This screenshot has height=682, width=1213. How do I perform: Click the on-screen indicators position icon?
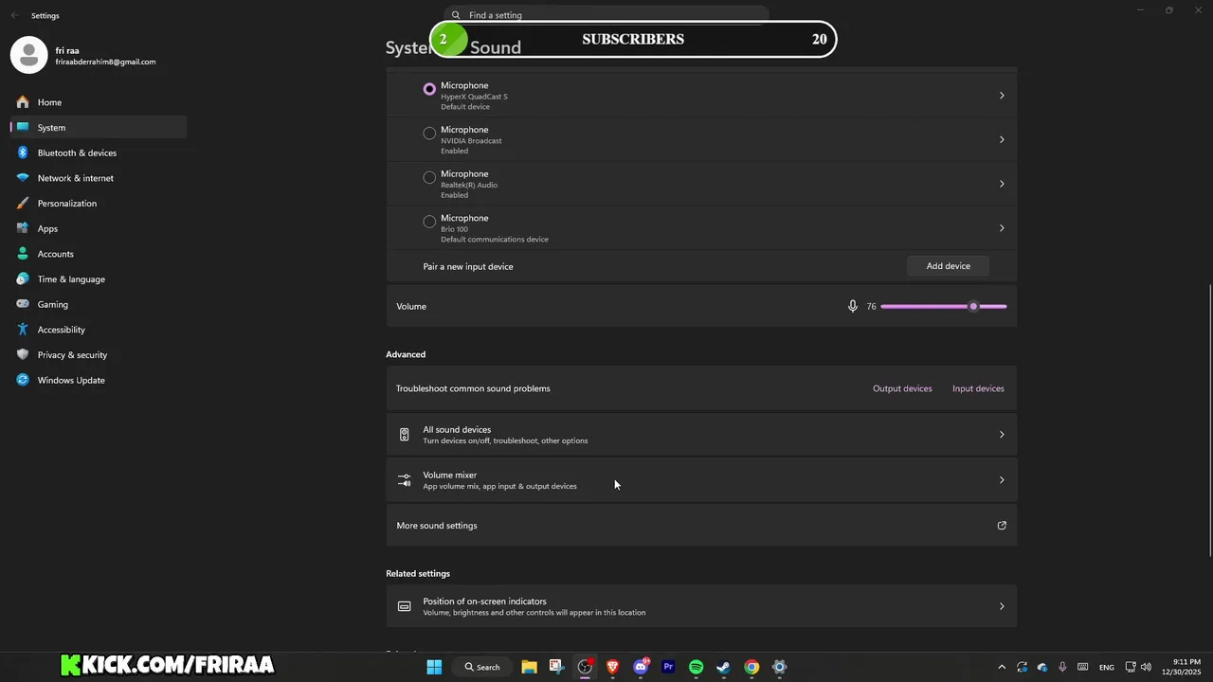pyautogui.click(x=404, y=606)
